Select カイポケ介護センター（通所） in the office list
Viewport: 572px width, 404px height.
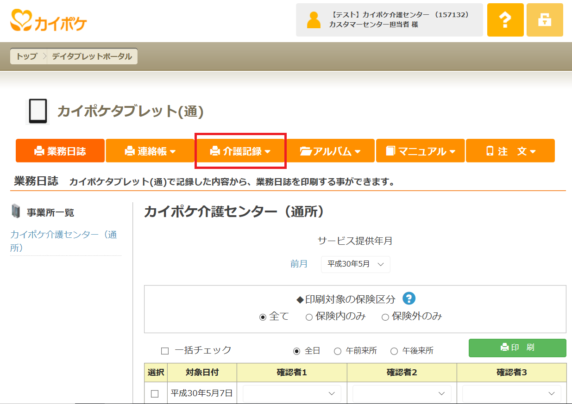63,241
